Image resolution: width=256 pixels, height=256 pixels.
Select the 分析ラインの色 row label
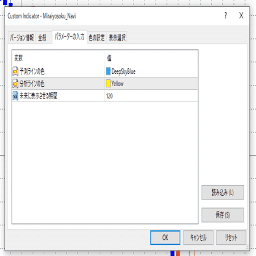pyautogui.click(x=32, y=84)
